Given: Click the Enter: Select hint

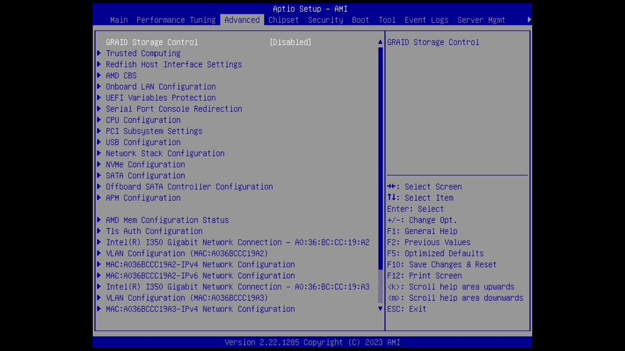Looking at the screenshot, I should click(x=416, y=209).
